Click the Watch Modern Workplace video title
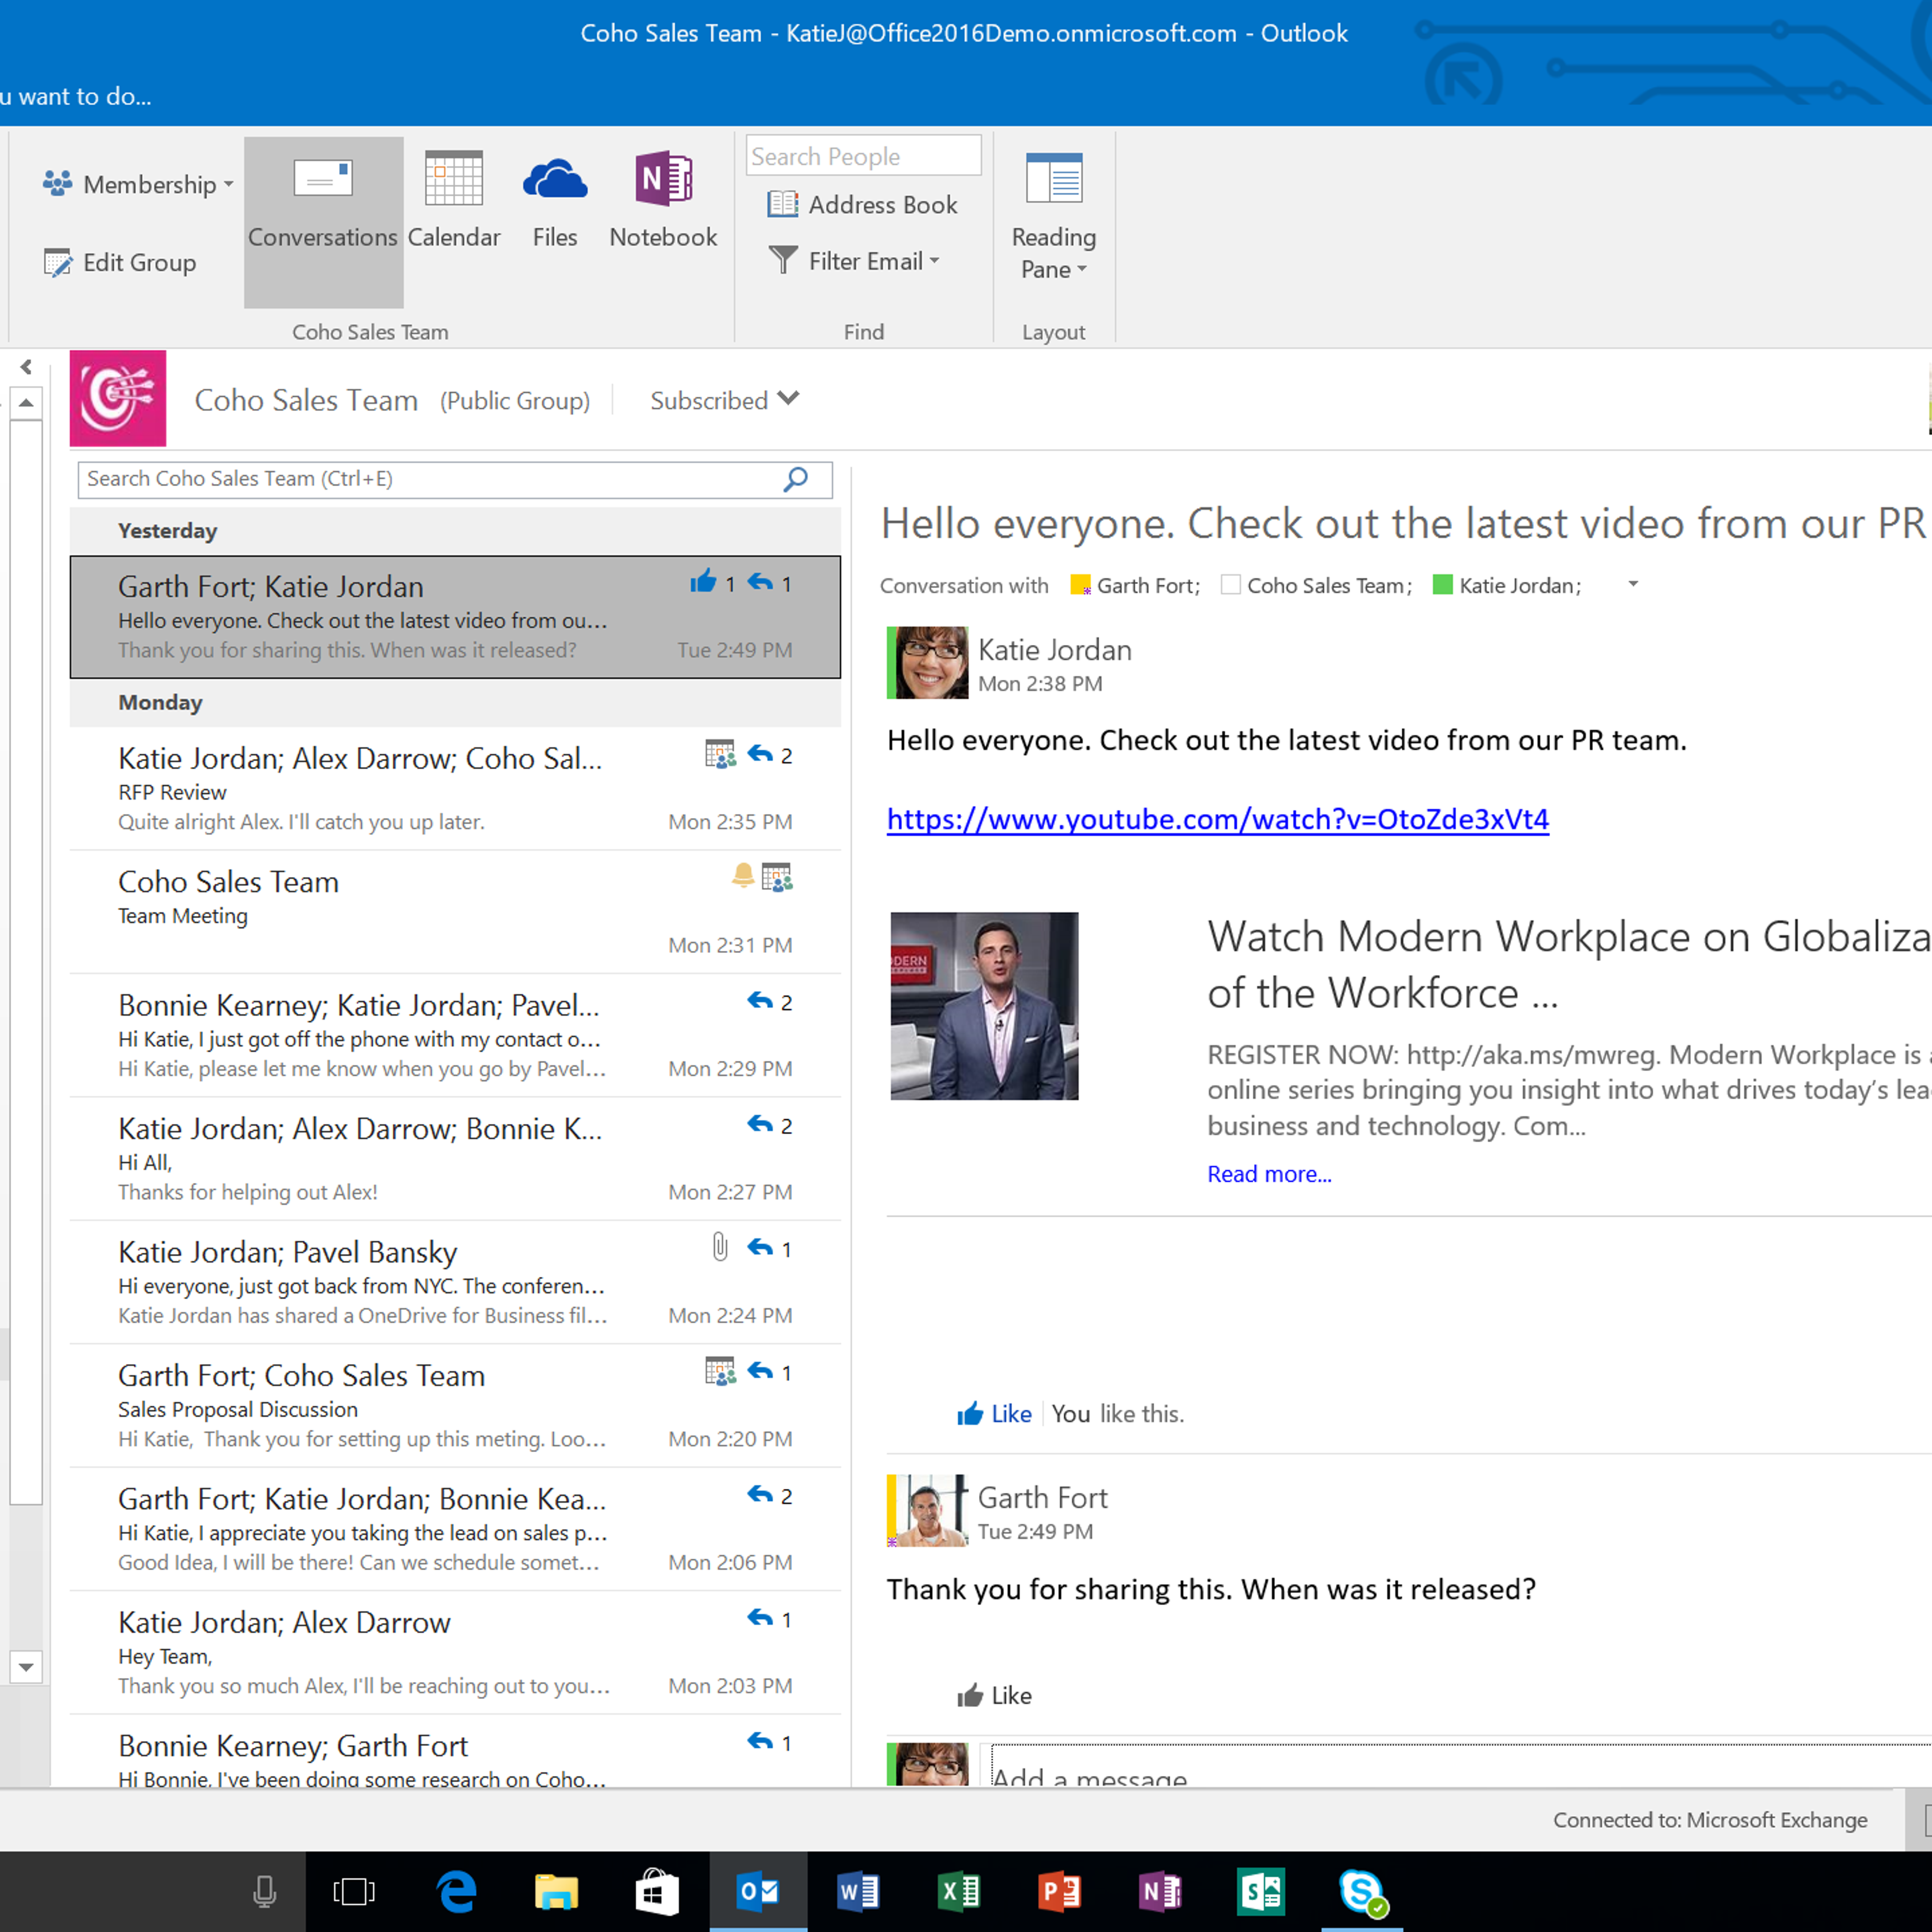 click(1569, 964)
